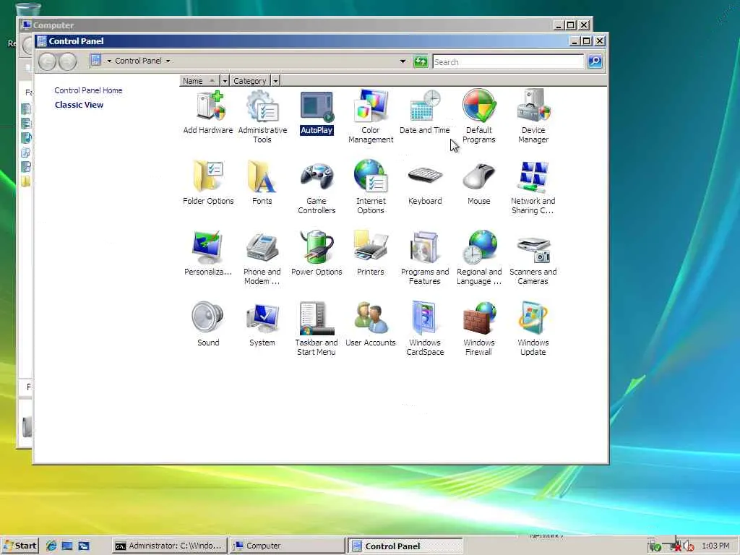Expand the address bar root dropdown arrow
The image size is (740, 555).
tap(109, 61)
